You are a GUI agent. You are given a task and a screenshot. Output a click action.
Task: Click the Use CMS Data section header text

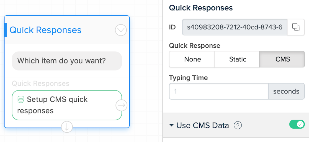tap(203, 125)
